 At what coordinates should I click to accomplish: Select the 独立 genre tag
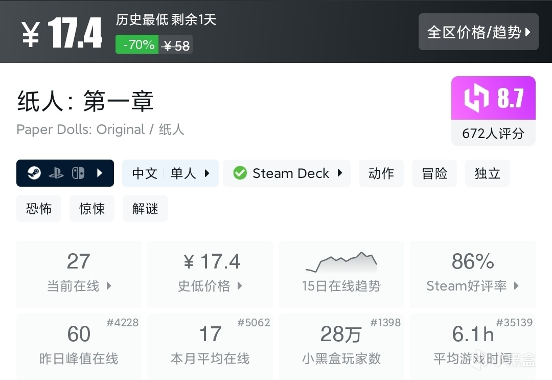point(488,173)
